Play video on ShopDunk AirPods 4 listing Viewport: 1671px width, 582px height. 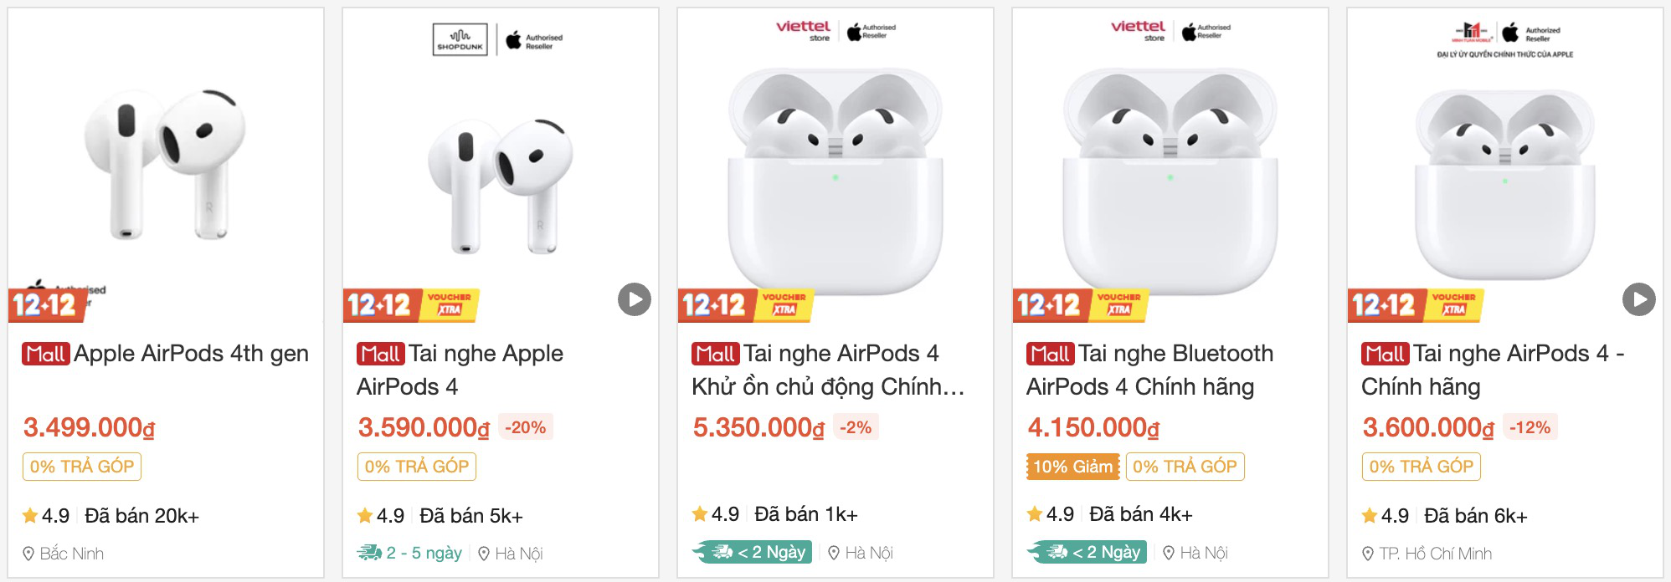pyautogui.click(x=634, y=299)
